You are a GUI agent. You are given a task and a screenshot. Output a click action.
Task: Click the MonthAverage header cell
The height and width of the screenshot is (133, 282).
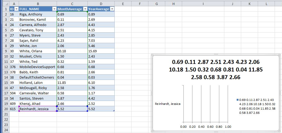(x=72, y=9)
